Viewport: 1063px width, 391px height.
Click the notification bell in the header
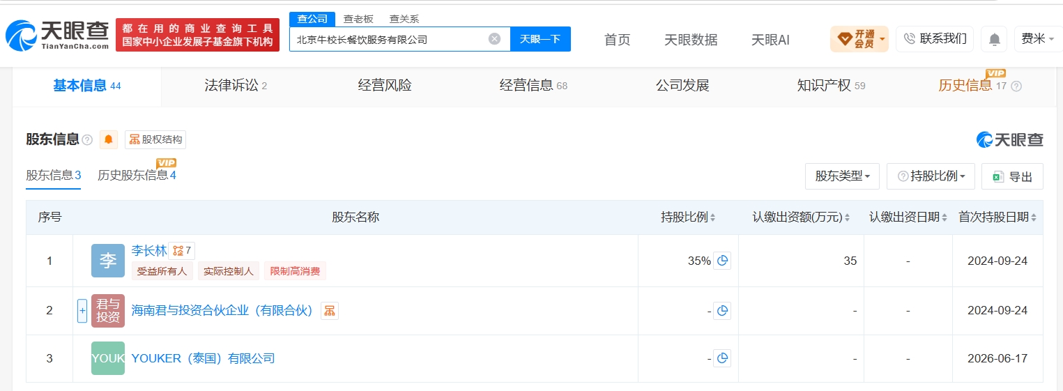[x=994, y=39]
